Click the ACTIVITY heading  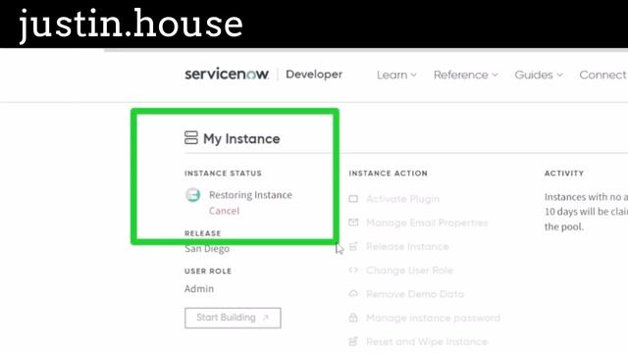point(564,174)
